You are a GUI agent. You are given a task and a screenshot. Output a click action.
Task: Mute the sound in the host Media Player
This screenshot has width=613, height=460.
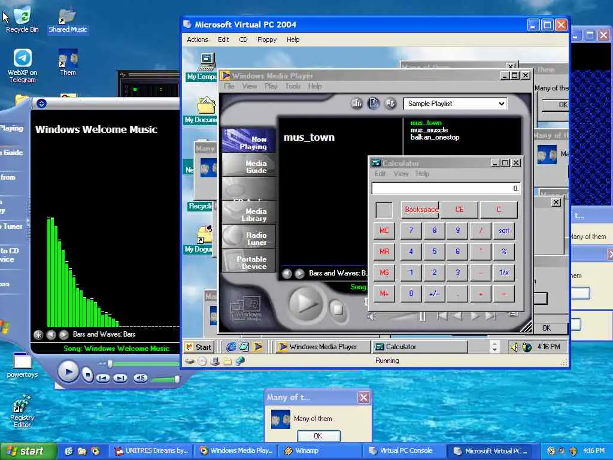(140, 378)
